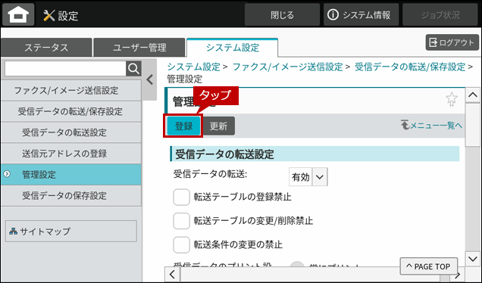Image resolution: width=482 pixels, height=283 pixels.
Task: Click the メニュー一覧へ link
Action: (x=431, y=126)
